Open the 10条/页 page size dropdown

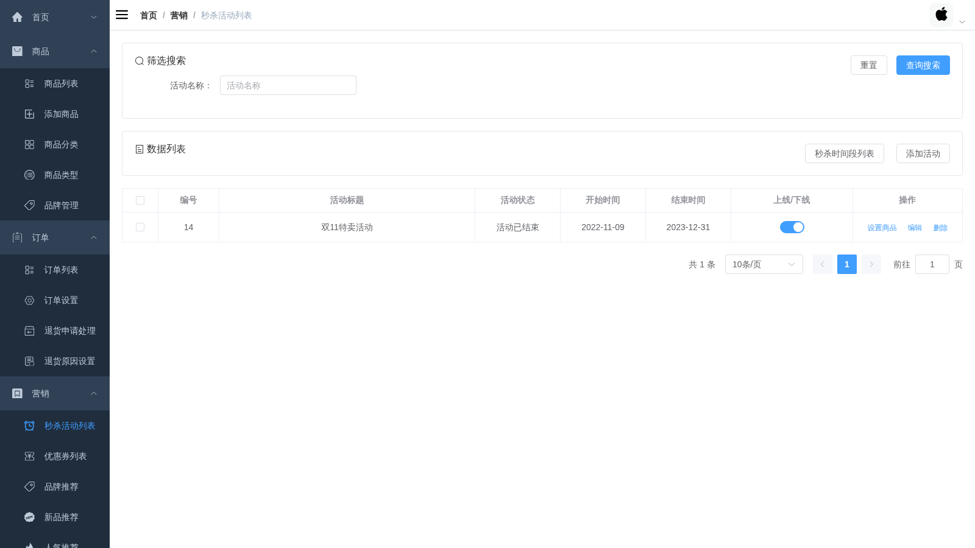point(764,264)
